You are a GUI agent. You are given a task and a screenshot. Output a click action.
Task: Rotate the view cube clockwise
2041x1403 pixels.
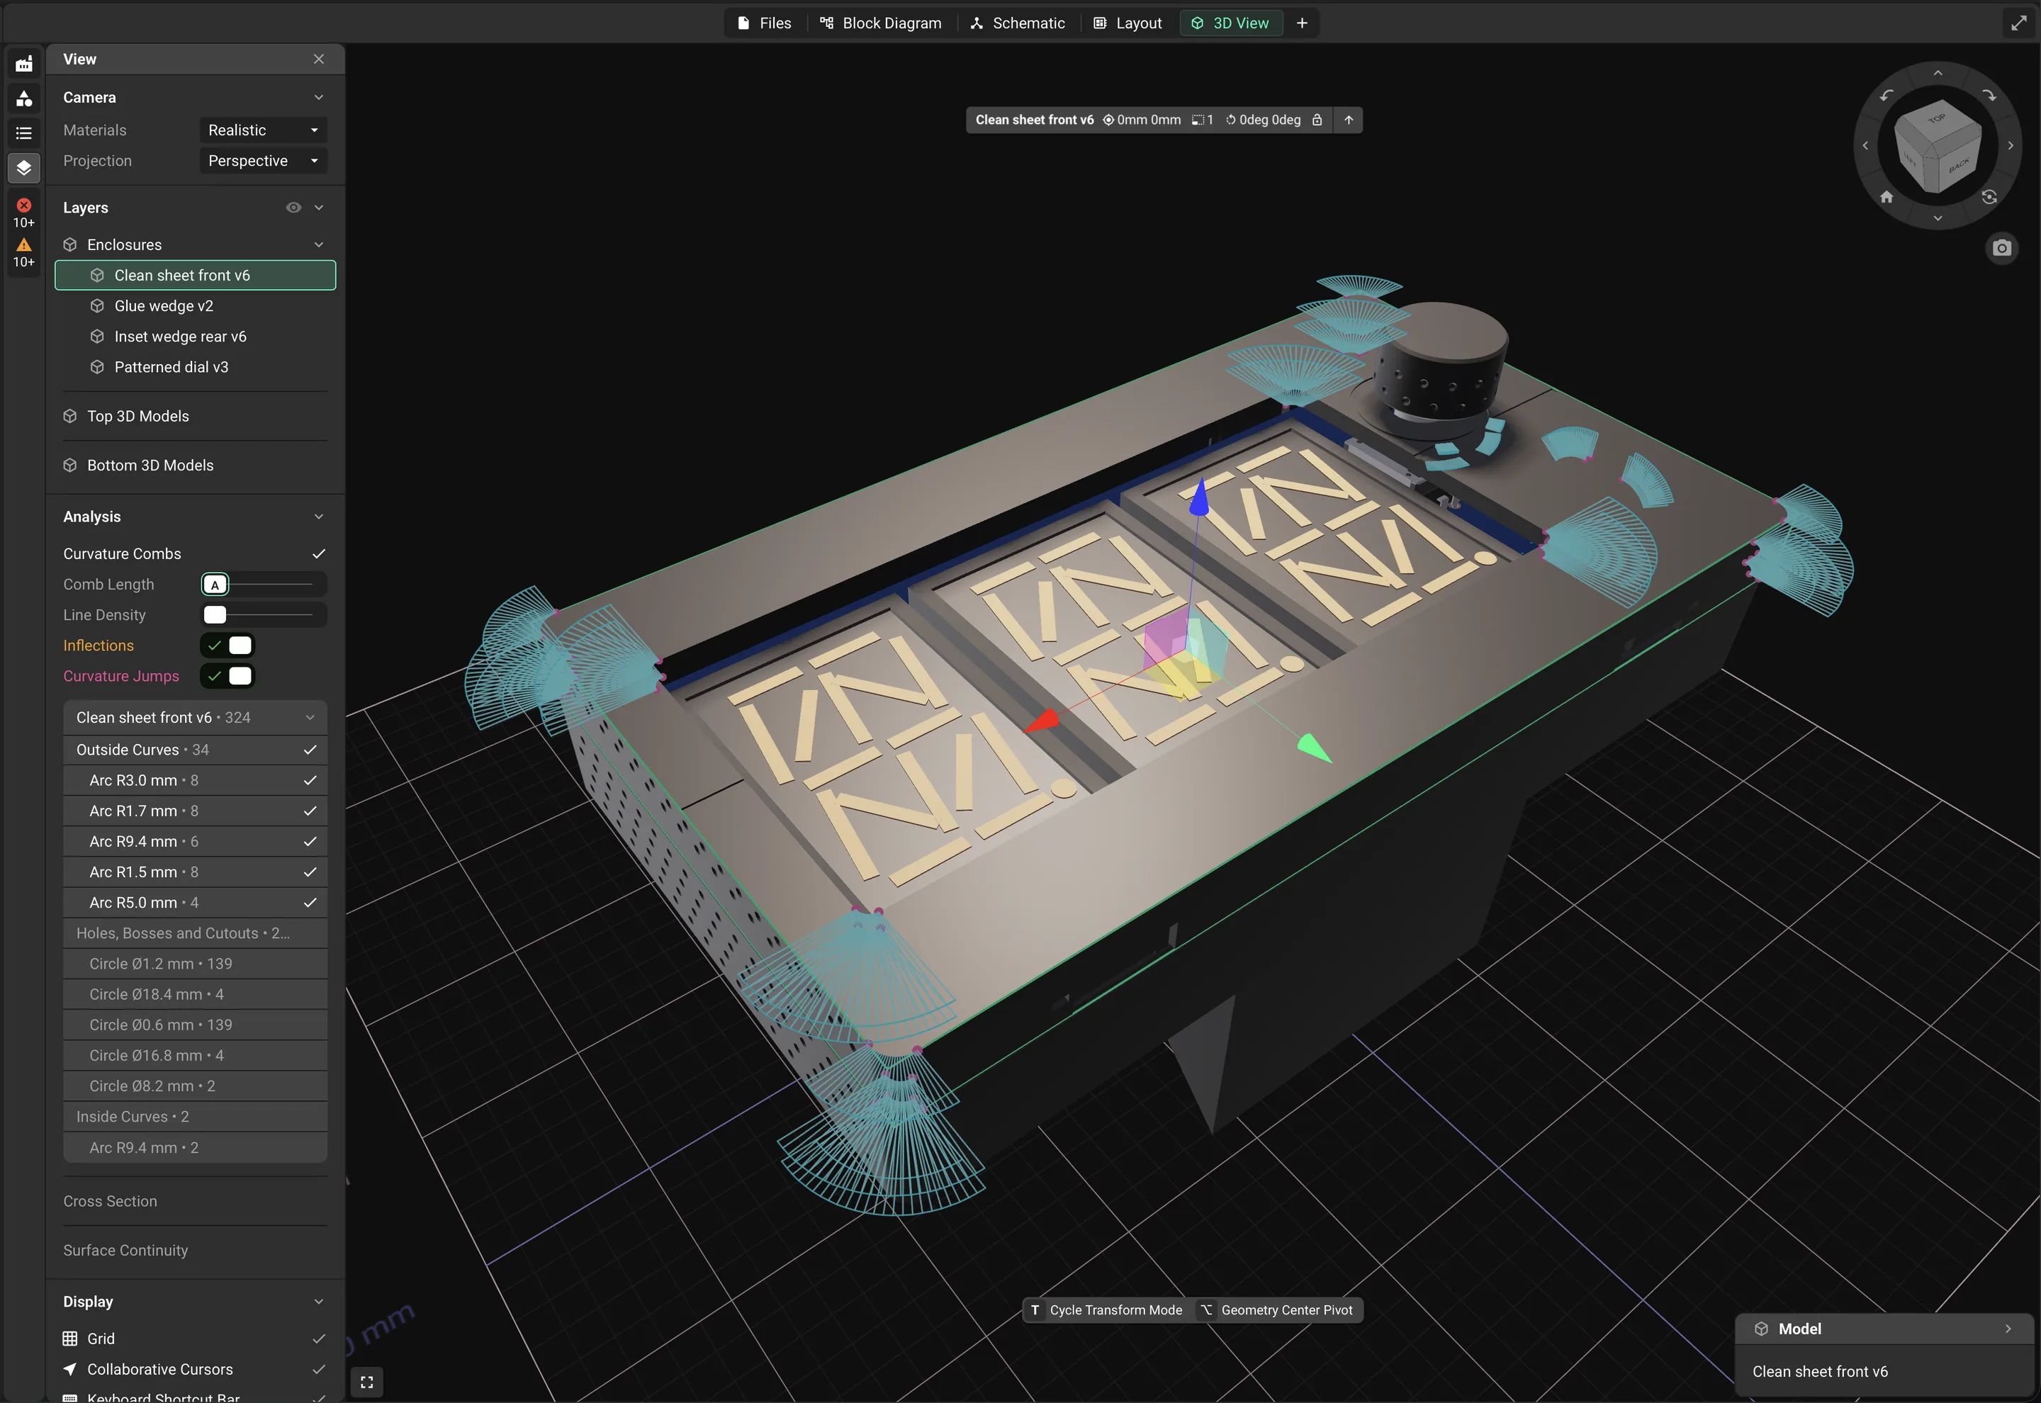coord(1989,95)
